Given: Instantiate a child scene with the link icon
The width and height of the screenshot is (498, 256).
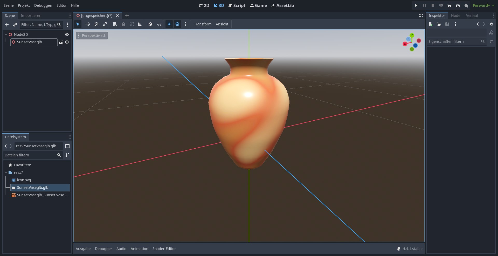Looking at the screenshot, I should (x=15, y=25).
